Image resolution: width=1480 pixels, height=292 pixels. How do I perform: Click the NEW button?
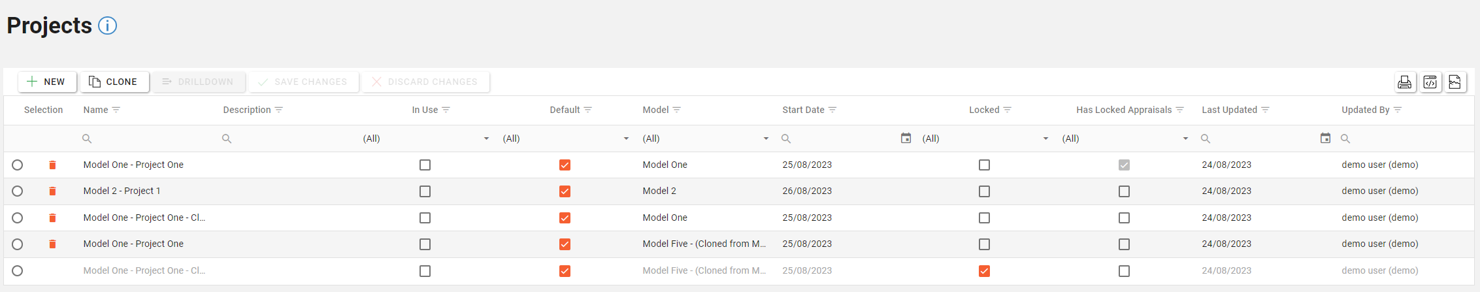pos(46,82)
